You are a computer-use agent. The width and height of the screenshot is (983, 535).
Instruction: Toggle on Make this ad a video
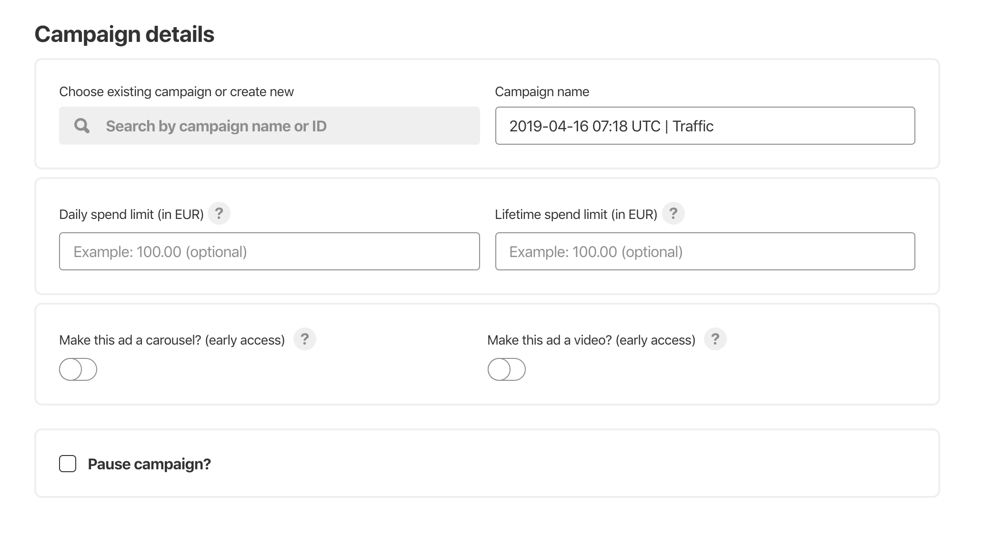[x=508, y=369]
